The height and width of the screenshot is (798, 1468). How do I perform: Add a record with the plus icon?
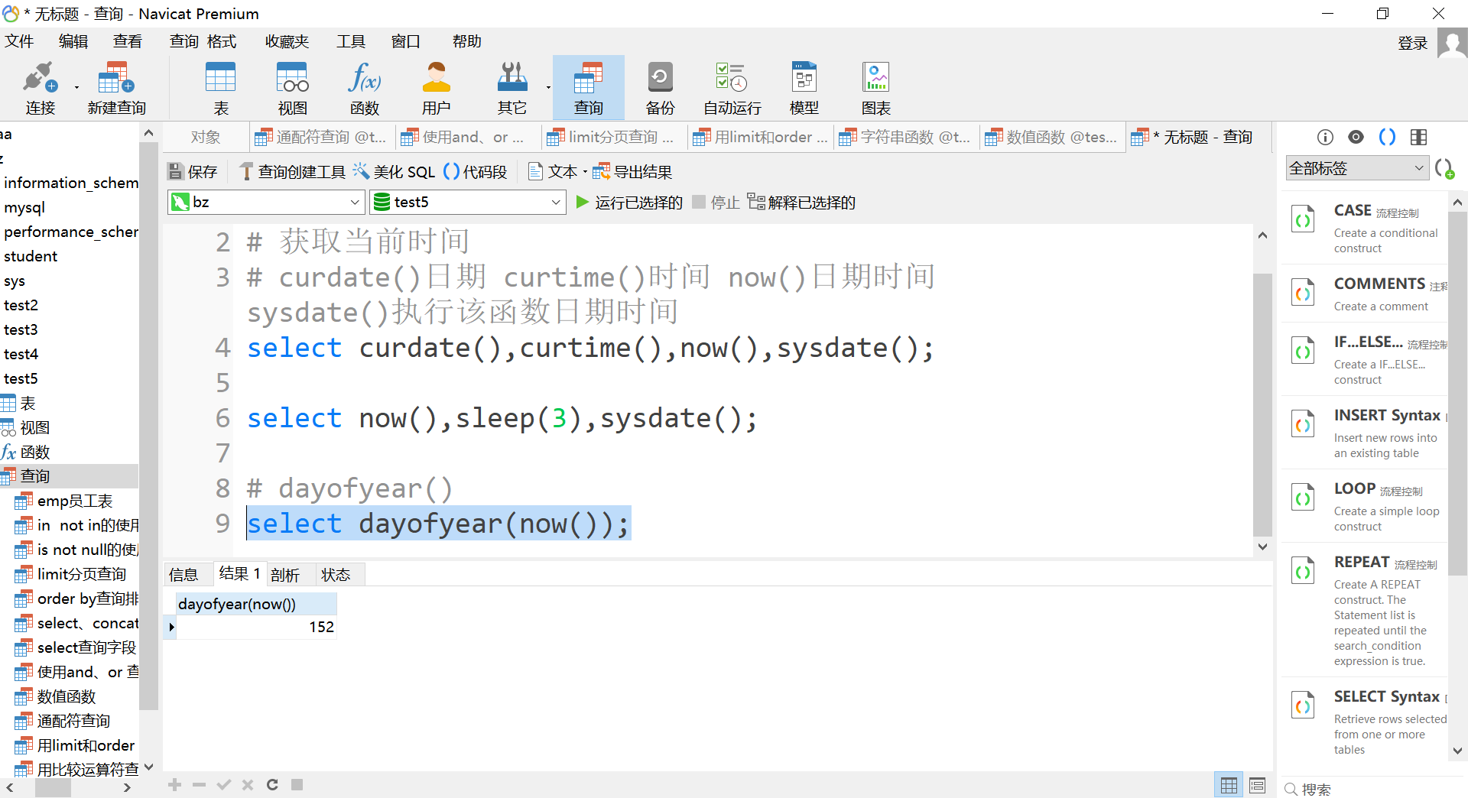pos(175,784)
